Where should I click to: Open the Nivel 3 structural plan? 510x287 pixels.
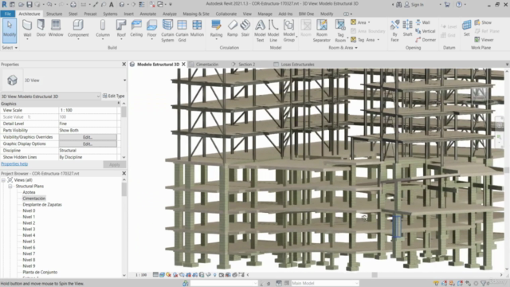[x=29, y=229]
